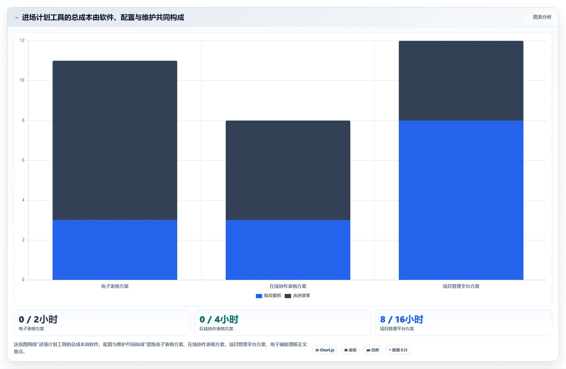Select the 0 / 4小时 在线协作表格方案 card

[x=283, y=323]
